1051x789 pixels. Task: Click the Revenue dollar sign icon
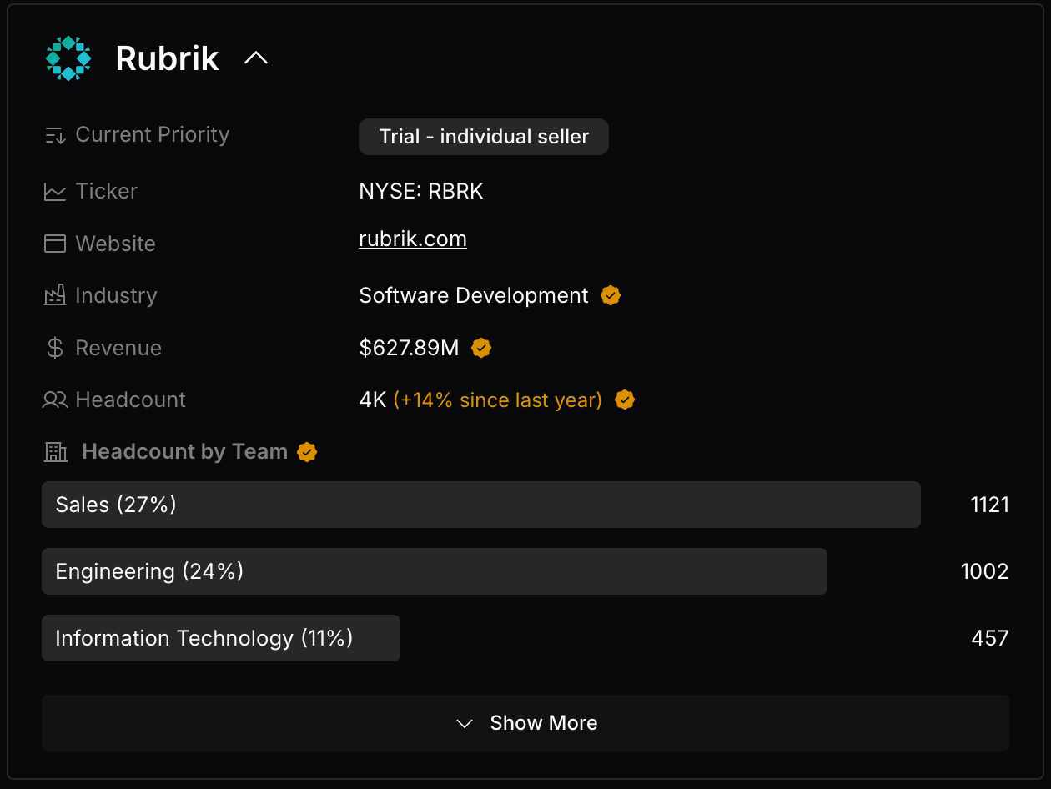tap(55, 348)
